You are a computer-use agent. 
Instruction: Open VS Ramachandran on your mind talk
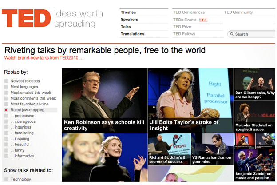click(x=213, y=149)
